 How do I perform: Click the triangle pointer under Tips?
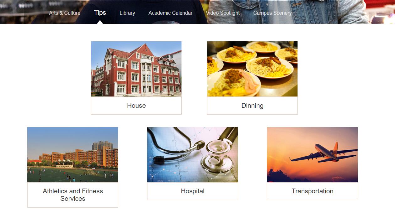click(x=100, y=22)
